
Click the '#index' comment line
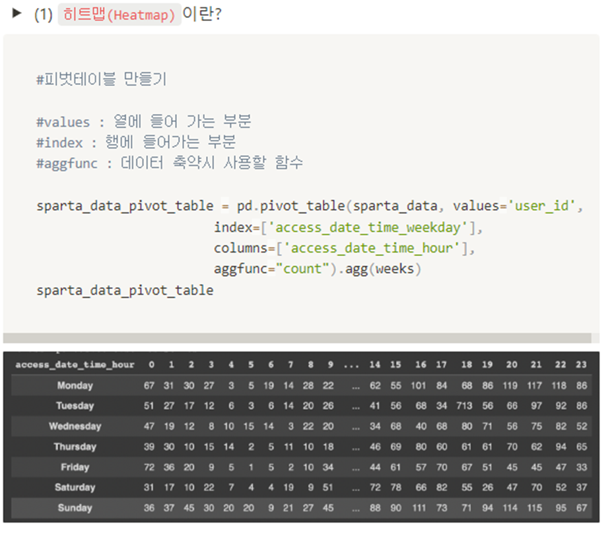tap(136, 142)
